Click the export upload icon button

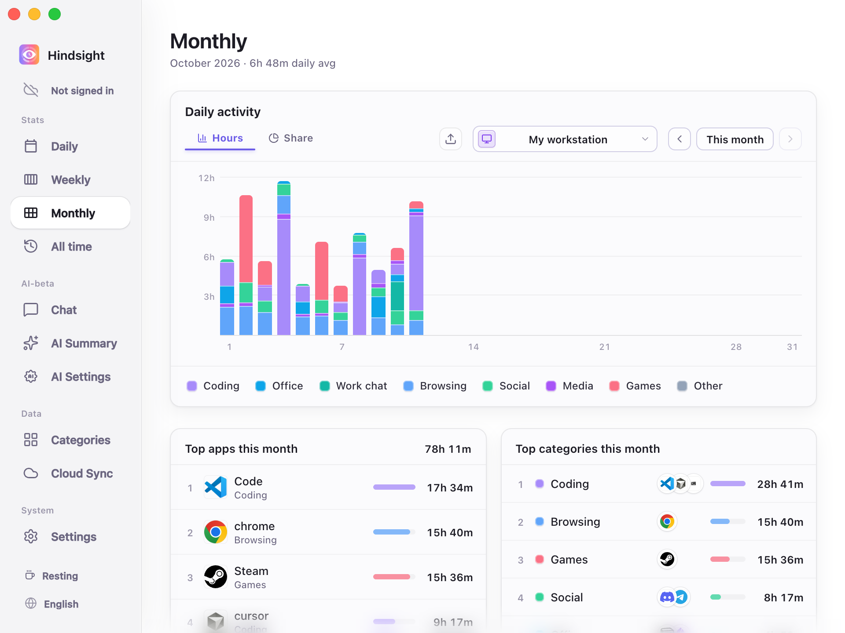(x=451, y=139)
